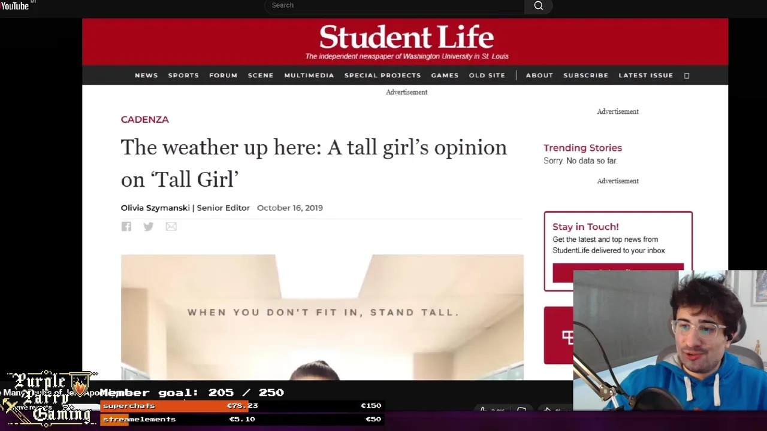Go to the Forum section
The width and height of the screenshot is (767, 431).
coord(223,75)
